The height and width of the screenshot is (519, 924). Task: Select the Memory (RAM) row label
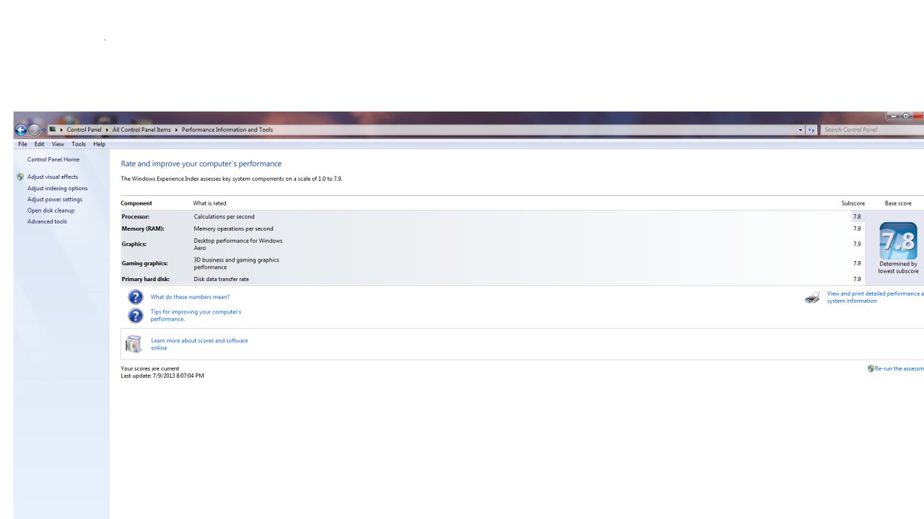(x=143, y=229)
